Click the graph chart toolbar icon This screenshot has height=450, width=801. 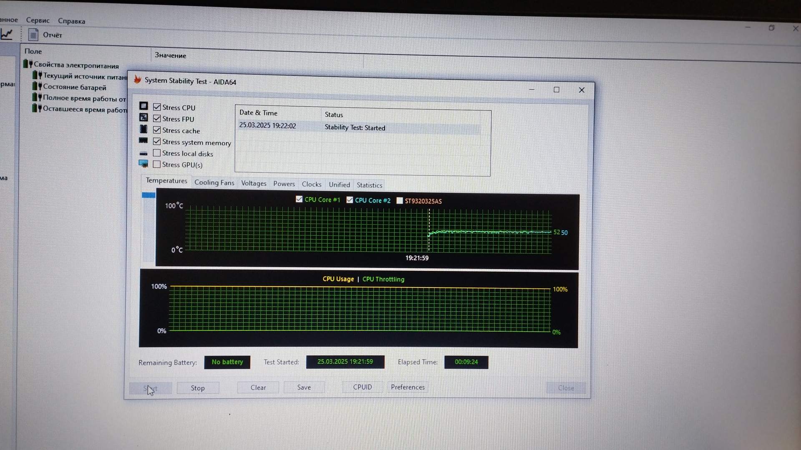7,34
